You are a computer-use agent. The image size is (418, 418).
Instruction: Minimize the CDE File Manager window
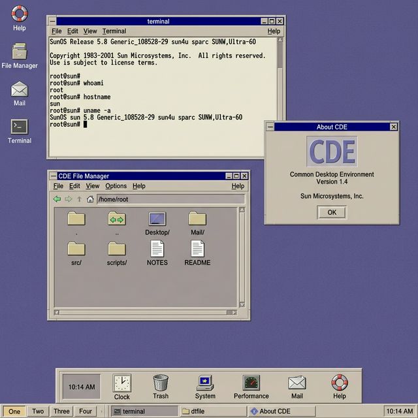[x=229, y=176]
